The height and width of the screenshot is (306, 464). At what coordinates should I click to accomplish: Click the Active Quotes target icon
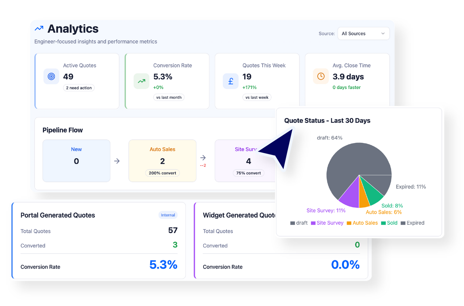[x=51, y=77]
